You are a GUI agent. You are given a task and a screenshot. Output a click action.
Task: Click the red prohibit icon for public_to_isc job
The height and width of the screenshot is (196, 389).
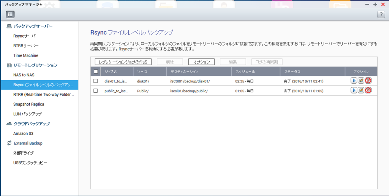click(x=368, y=90)
